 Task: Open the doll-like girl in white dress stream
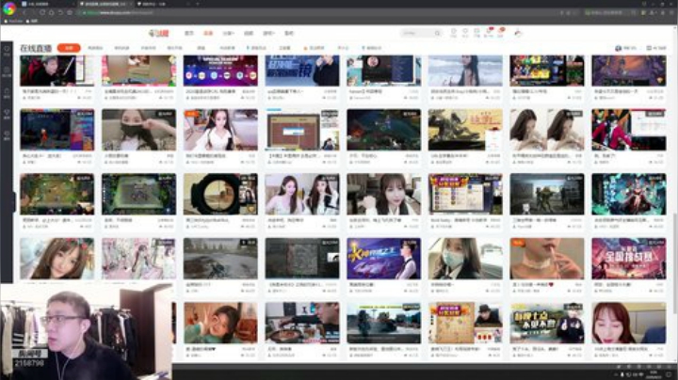click(x=220, y=130)
